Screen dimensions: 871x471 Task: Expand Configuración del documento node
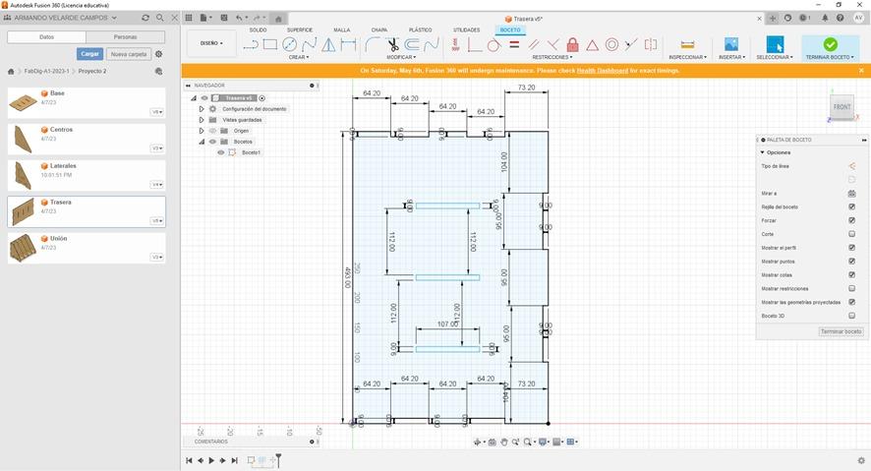tap(202, 109)
